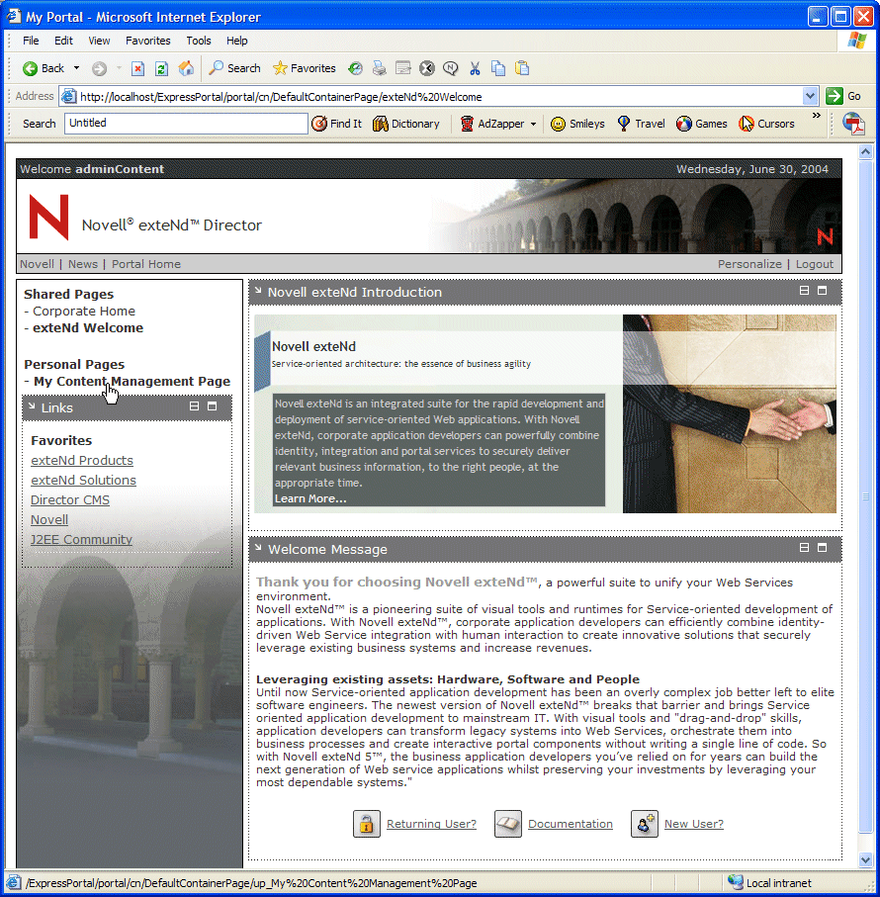Viewport: 880px width, 897px height.
Task: Click the Smileys toolbar button
Action: pyautogui.click(x=577, y=124)
